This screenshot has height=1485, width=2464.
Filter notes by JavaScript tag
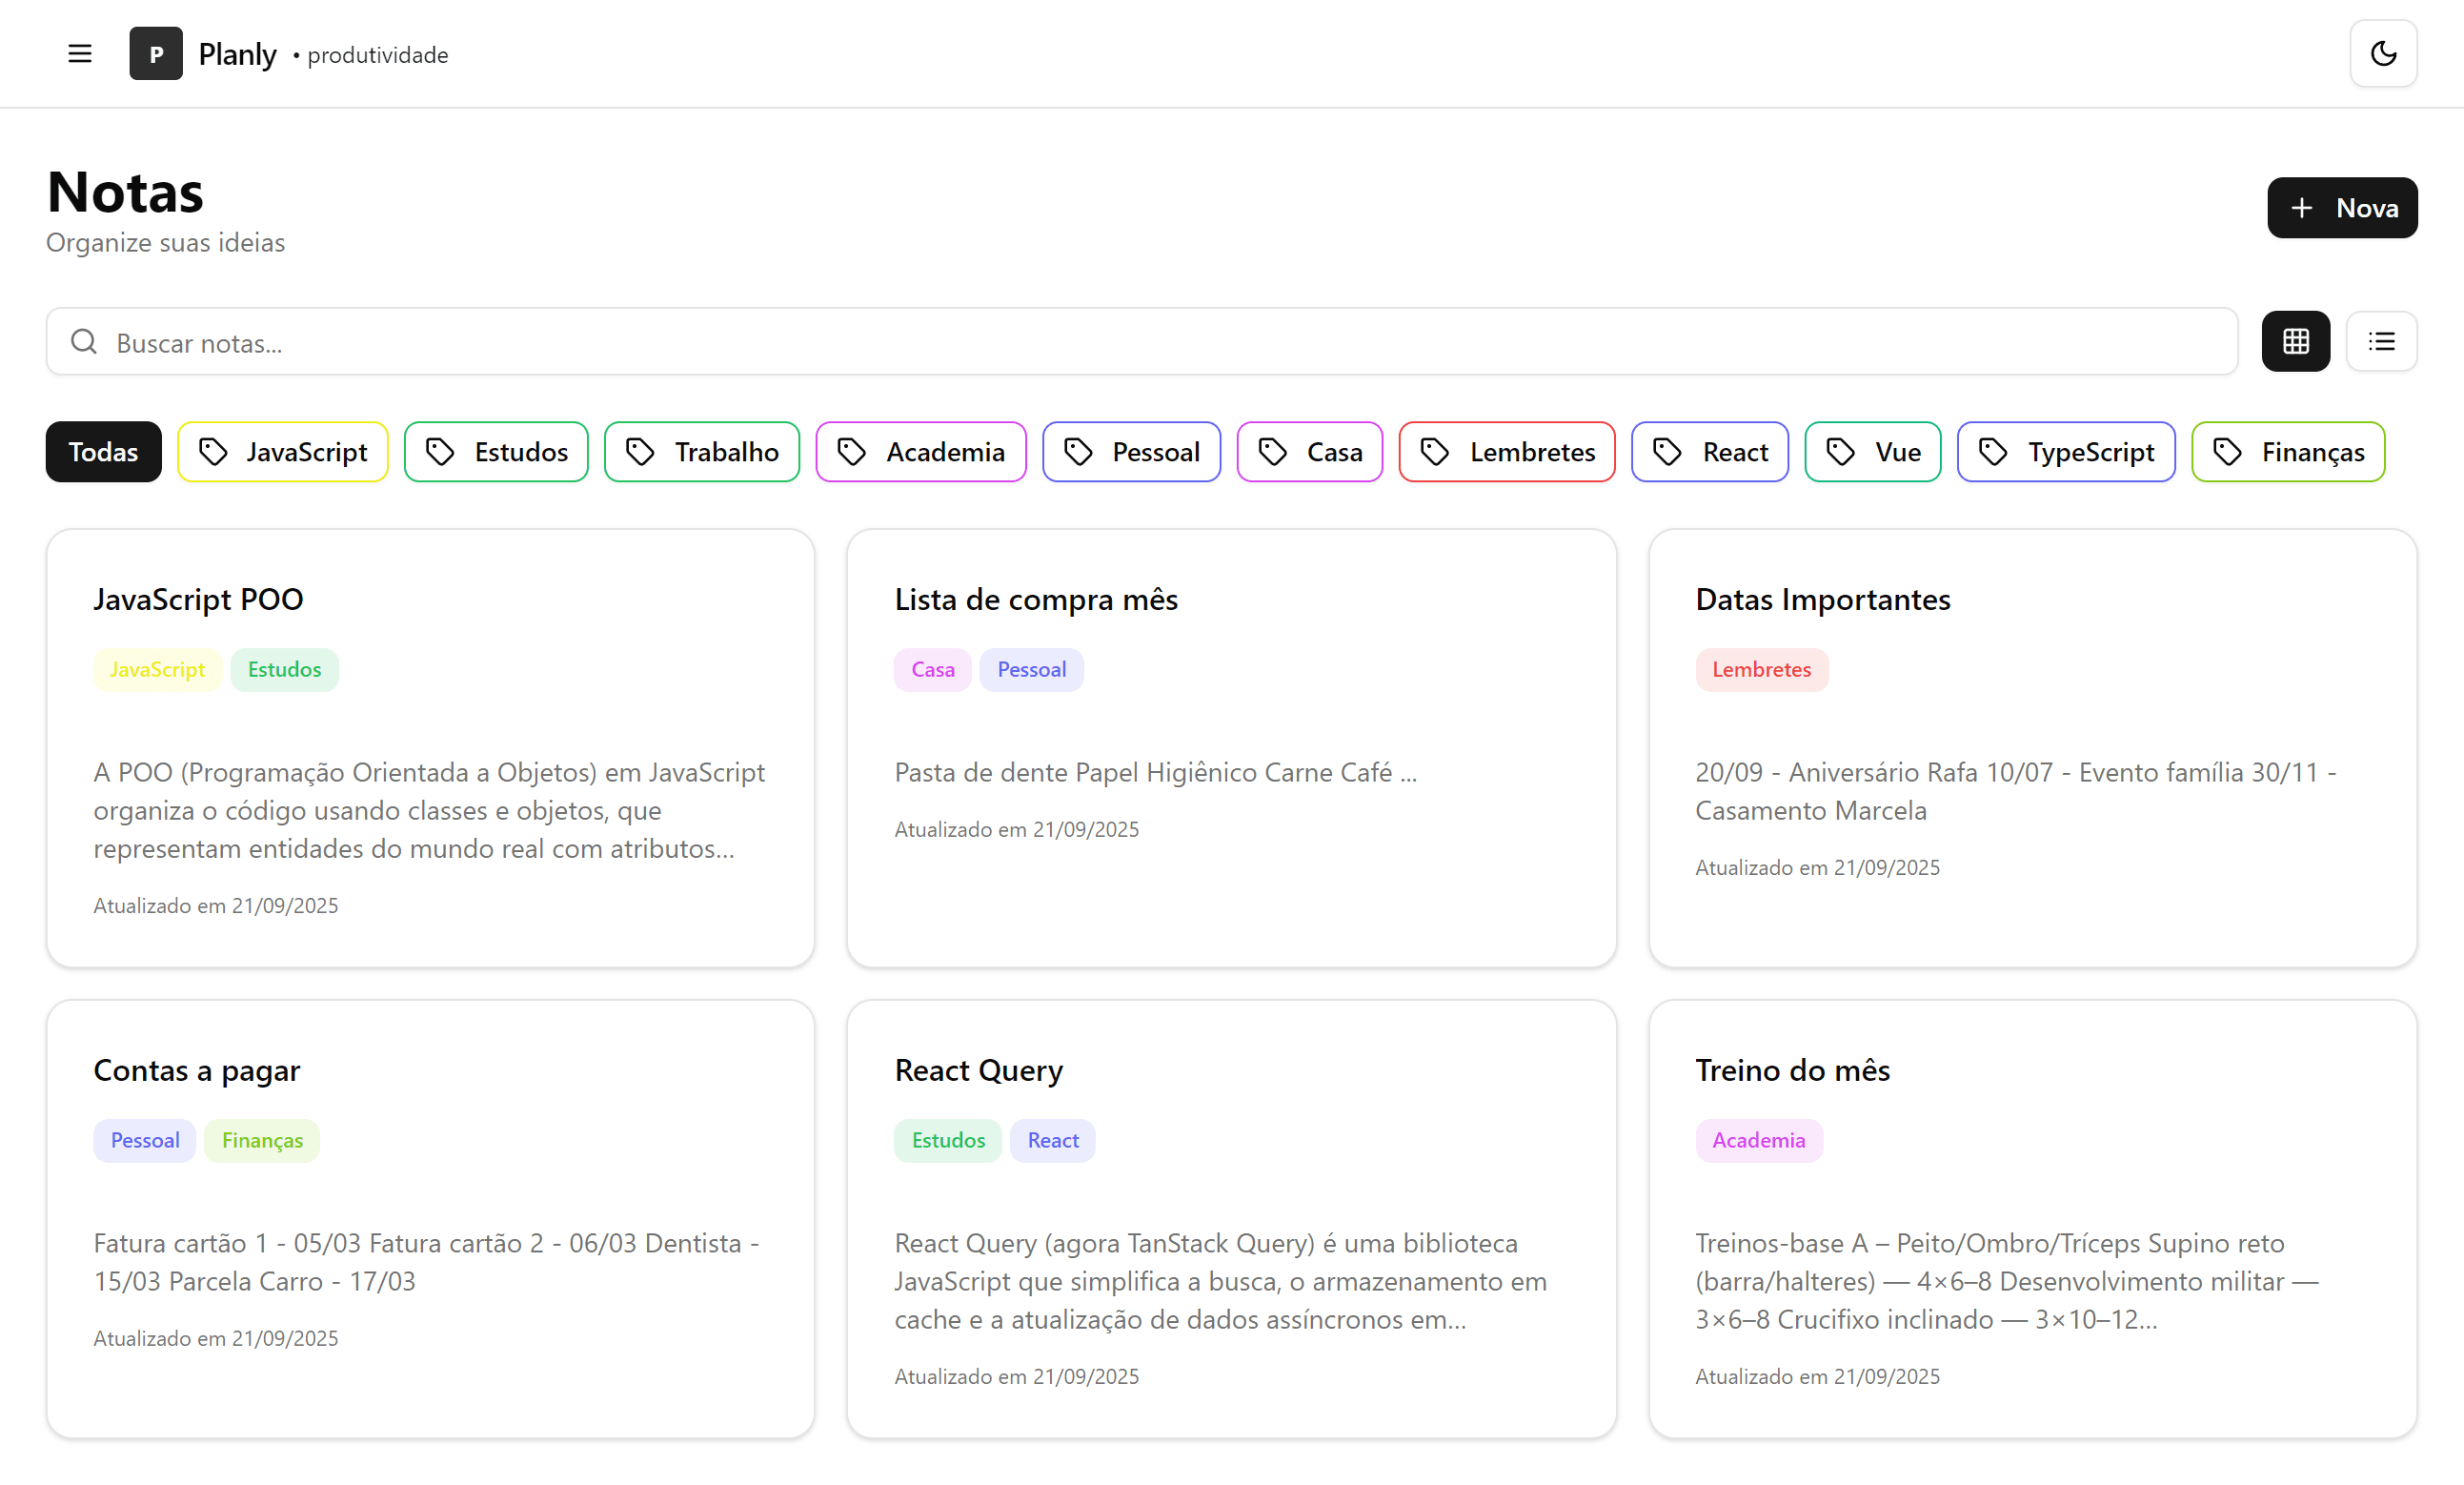[x=283, y=453]
